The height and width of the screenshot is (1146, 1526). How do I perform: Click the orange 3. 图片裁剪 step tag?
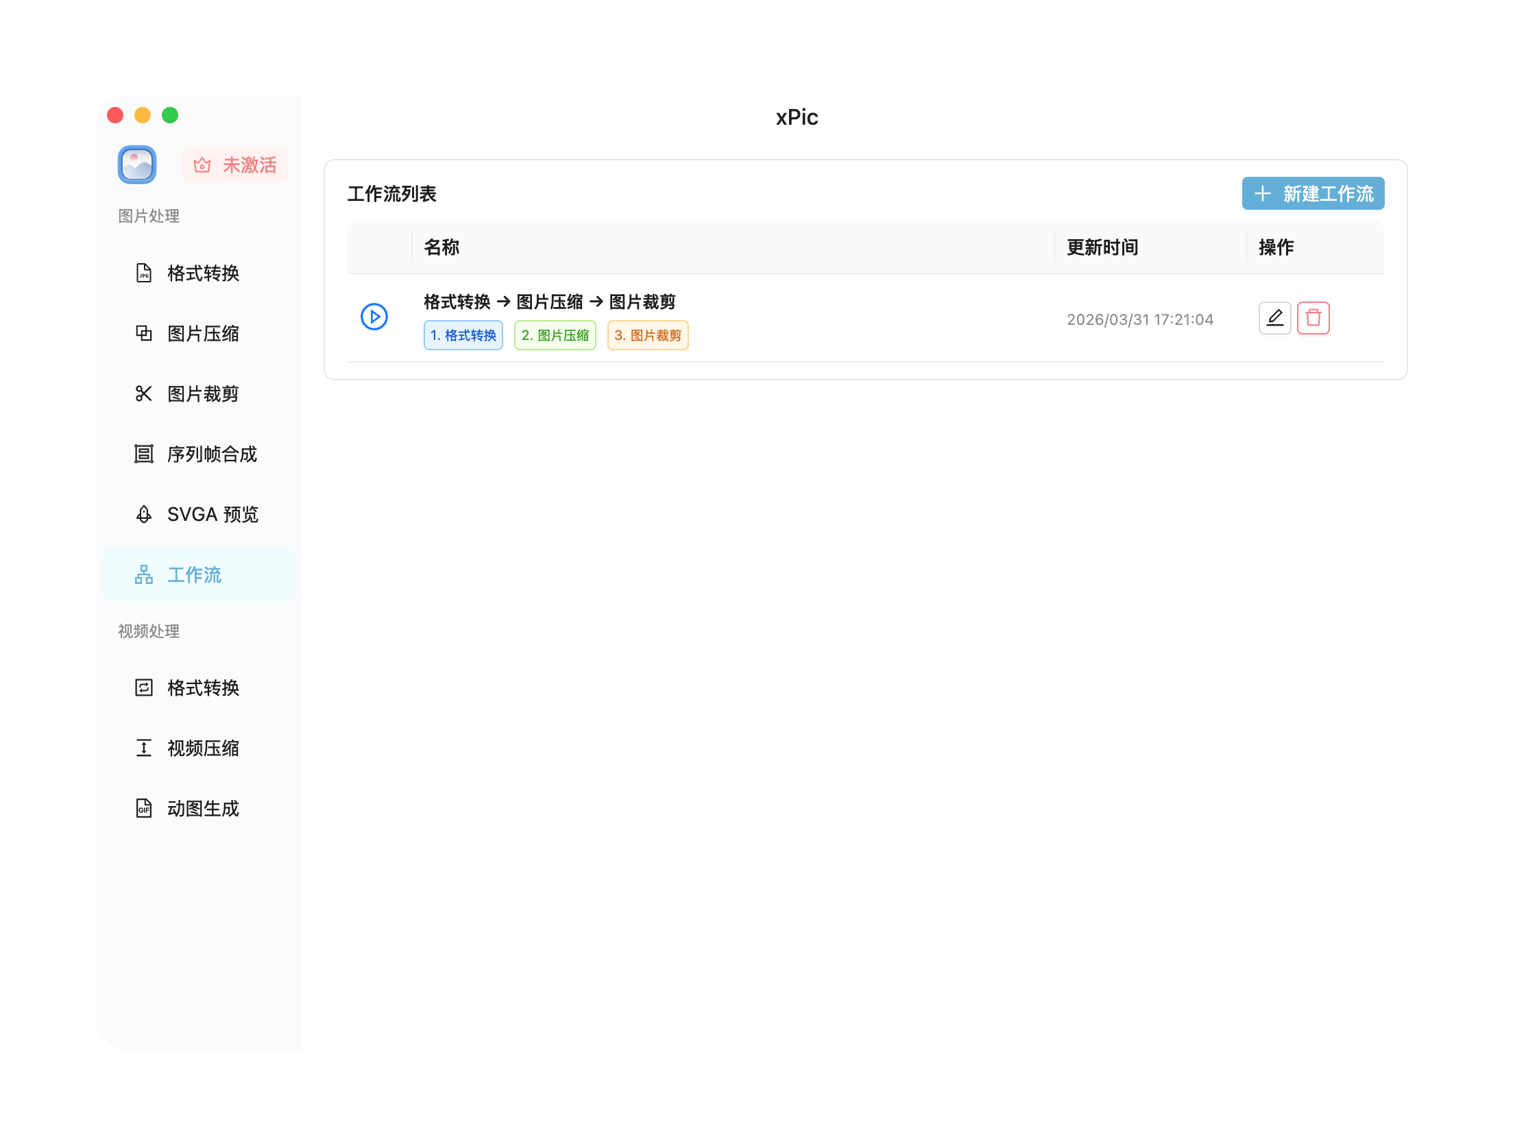coord(647,335)
